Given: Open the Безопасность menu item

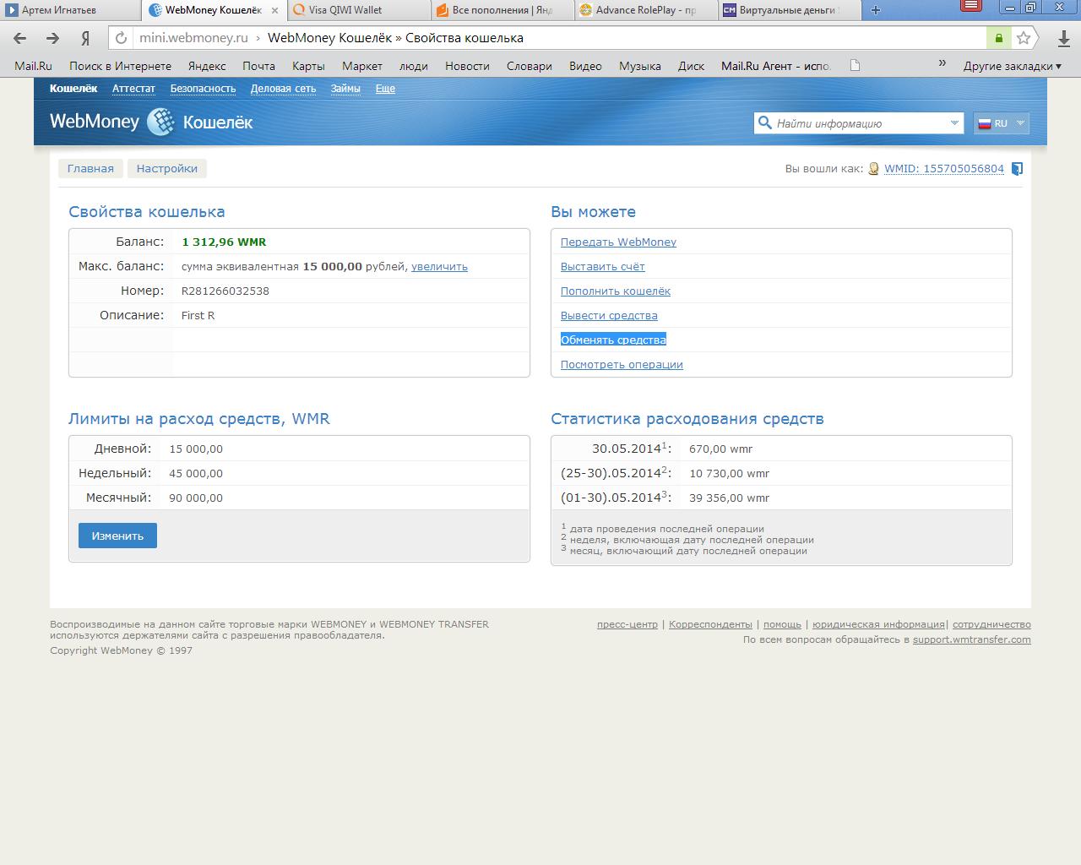Looking at the screenshot, I should coord(203,89).
